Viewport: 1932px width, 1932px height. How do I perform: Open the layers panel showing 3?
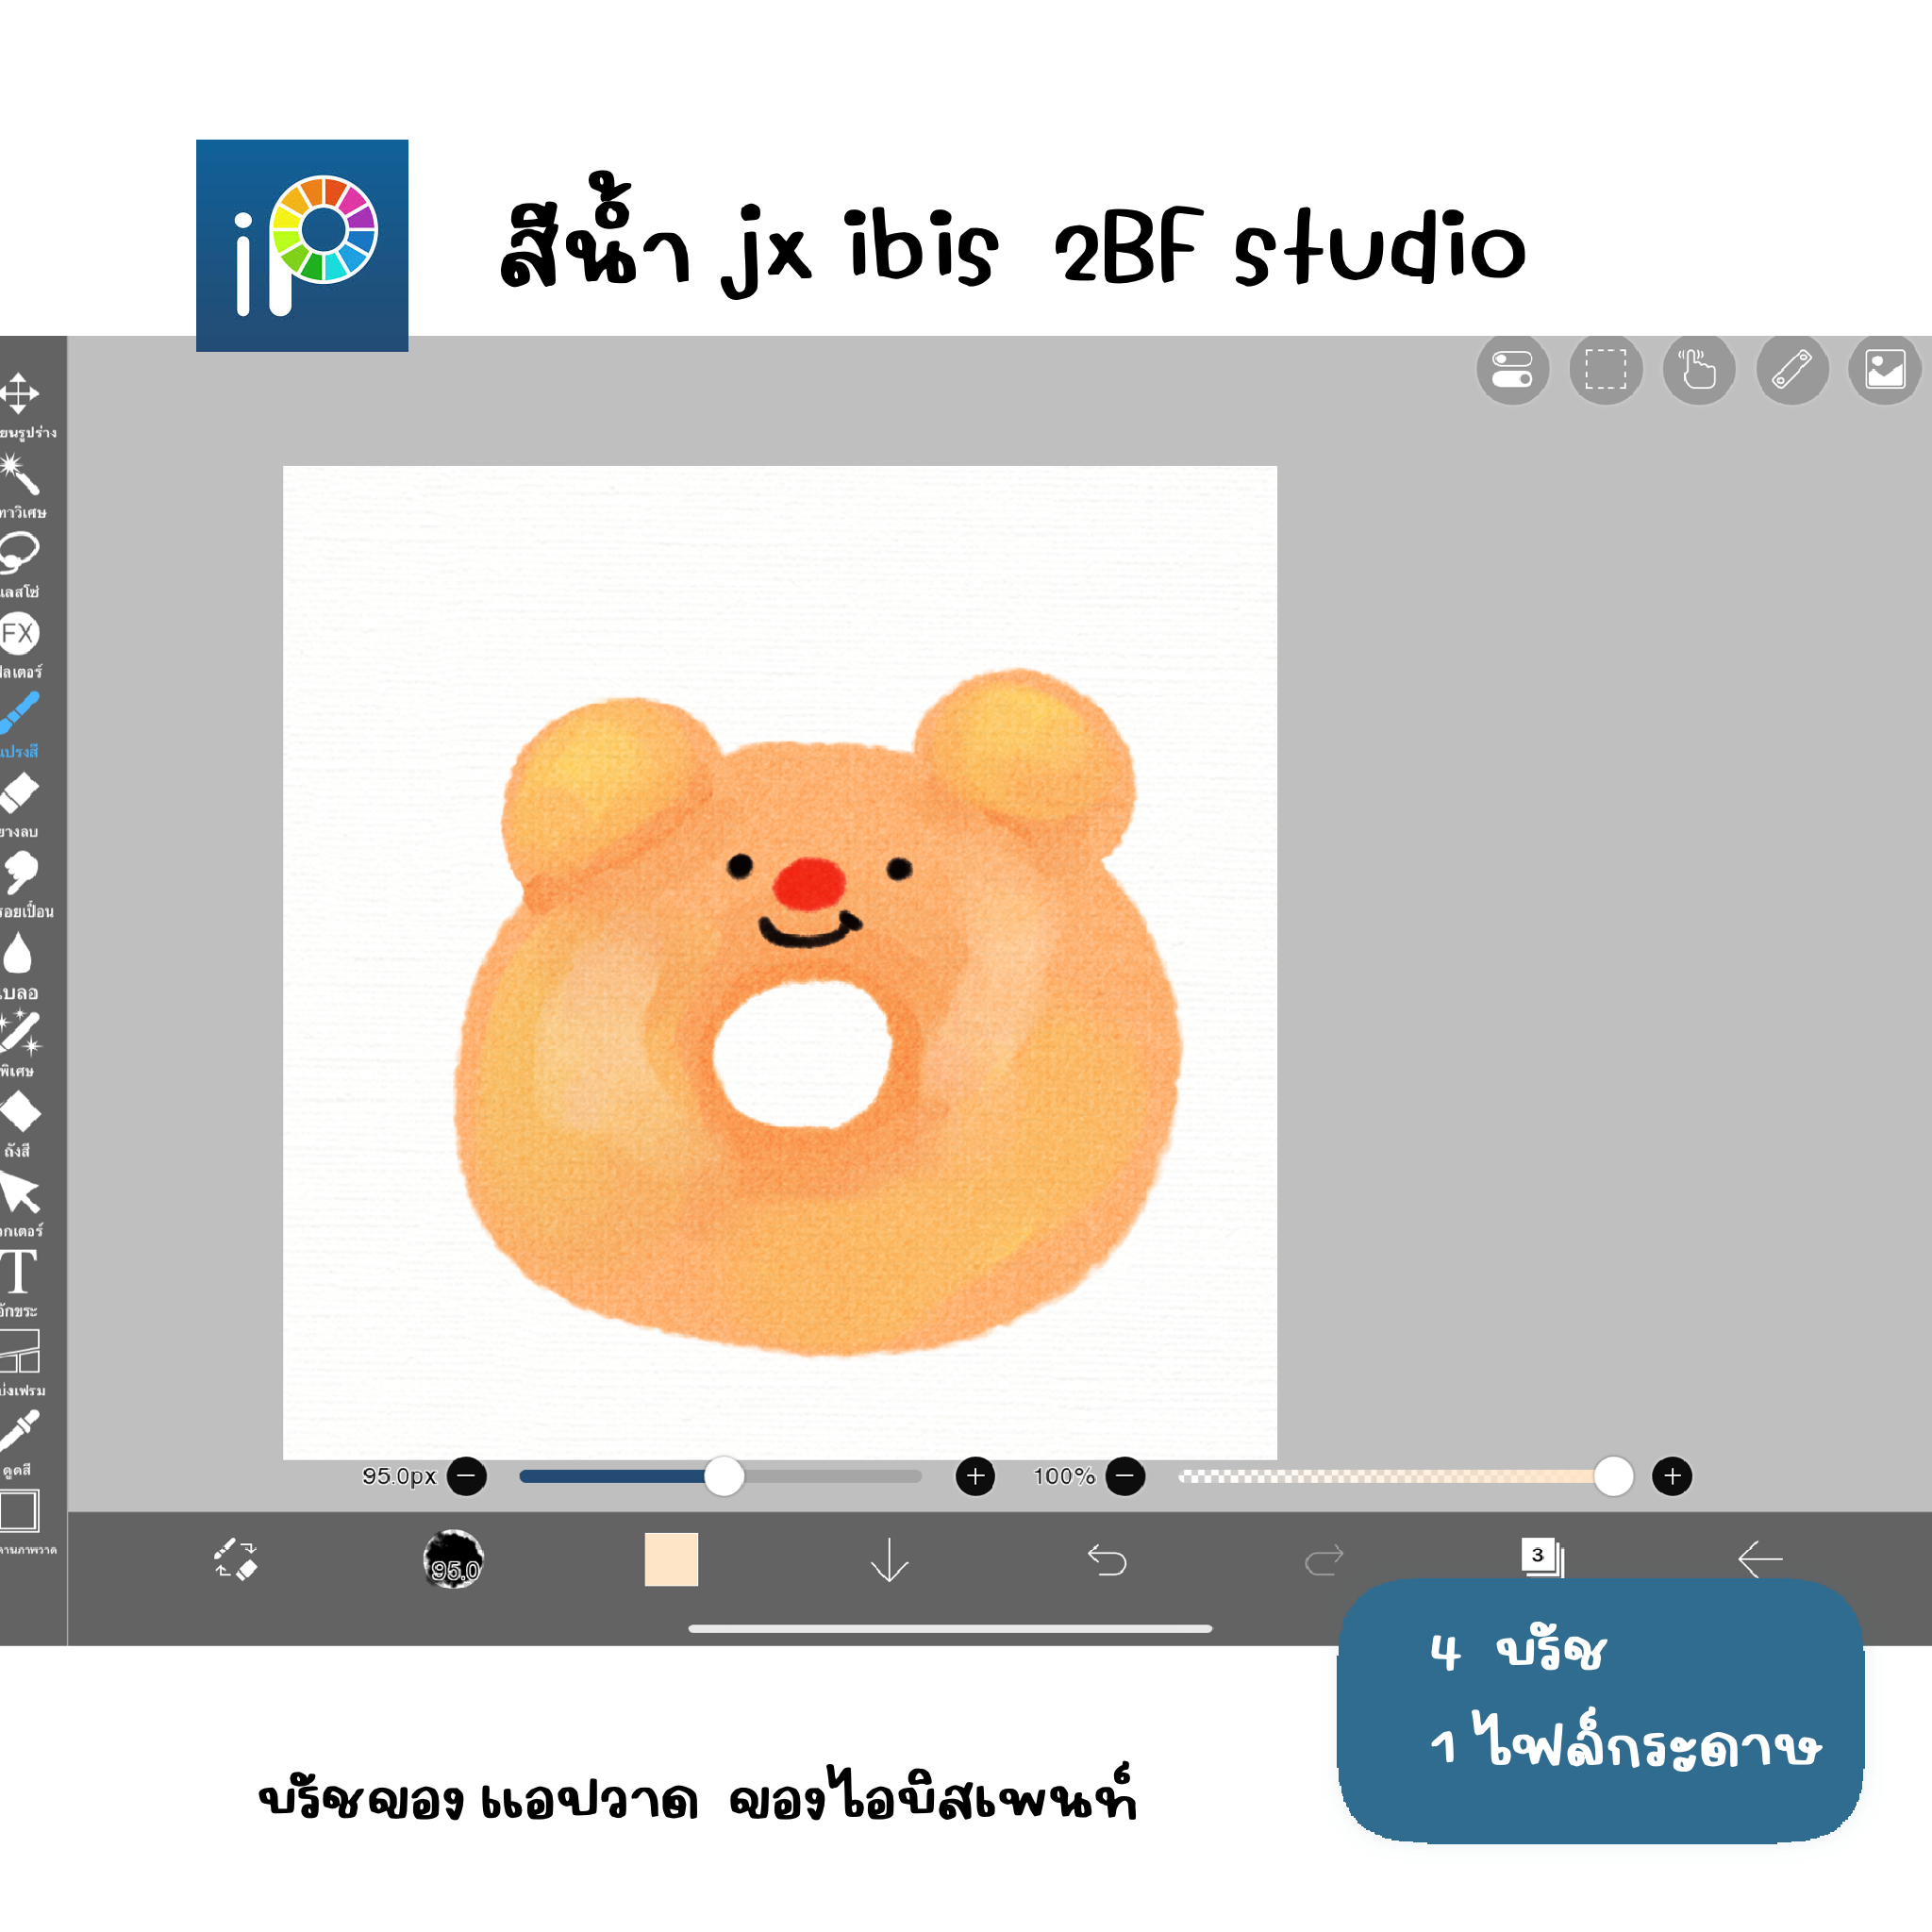coord(1541,1557)
